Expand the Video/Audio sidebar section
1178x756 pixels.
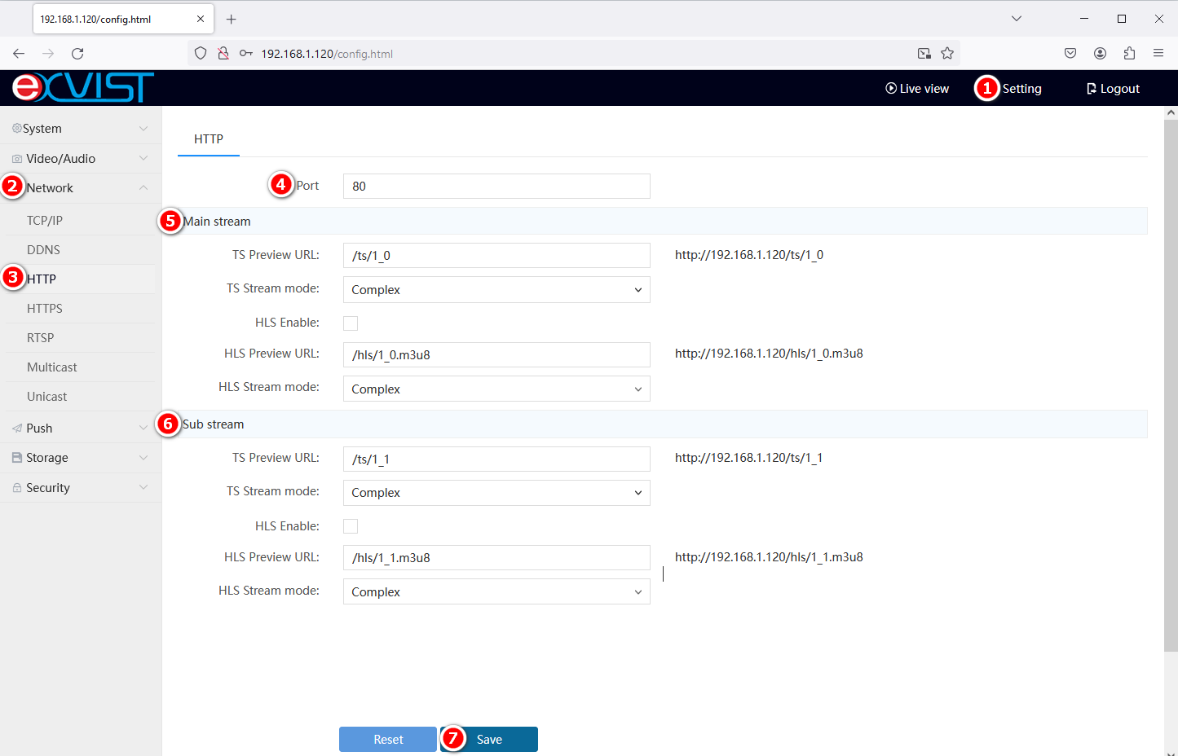80,159
